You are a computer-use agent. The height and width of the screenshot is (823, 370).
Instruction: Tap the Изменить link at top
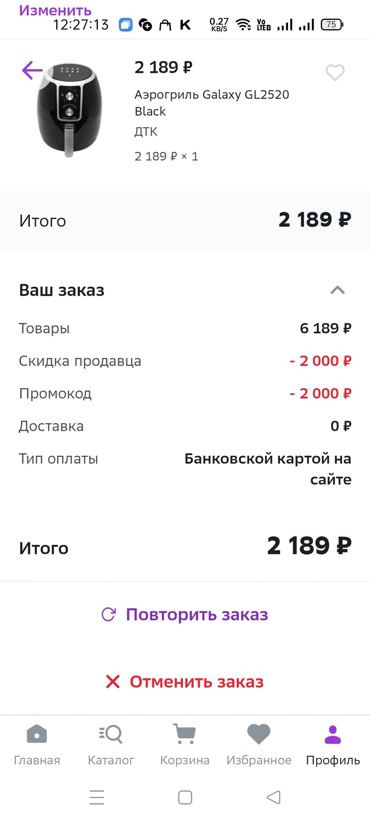[x=55, y=10]
